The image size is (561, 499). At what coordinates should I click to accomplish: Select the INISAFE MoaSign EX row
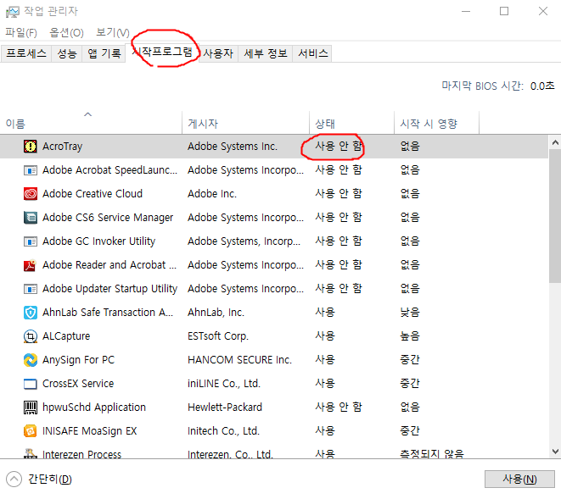click(x=273, y=431)
